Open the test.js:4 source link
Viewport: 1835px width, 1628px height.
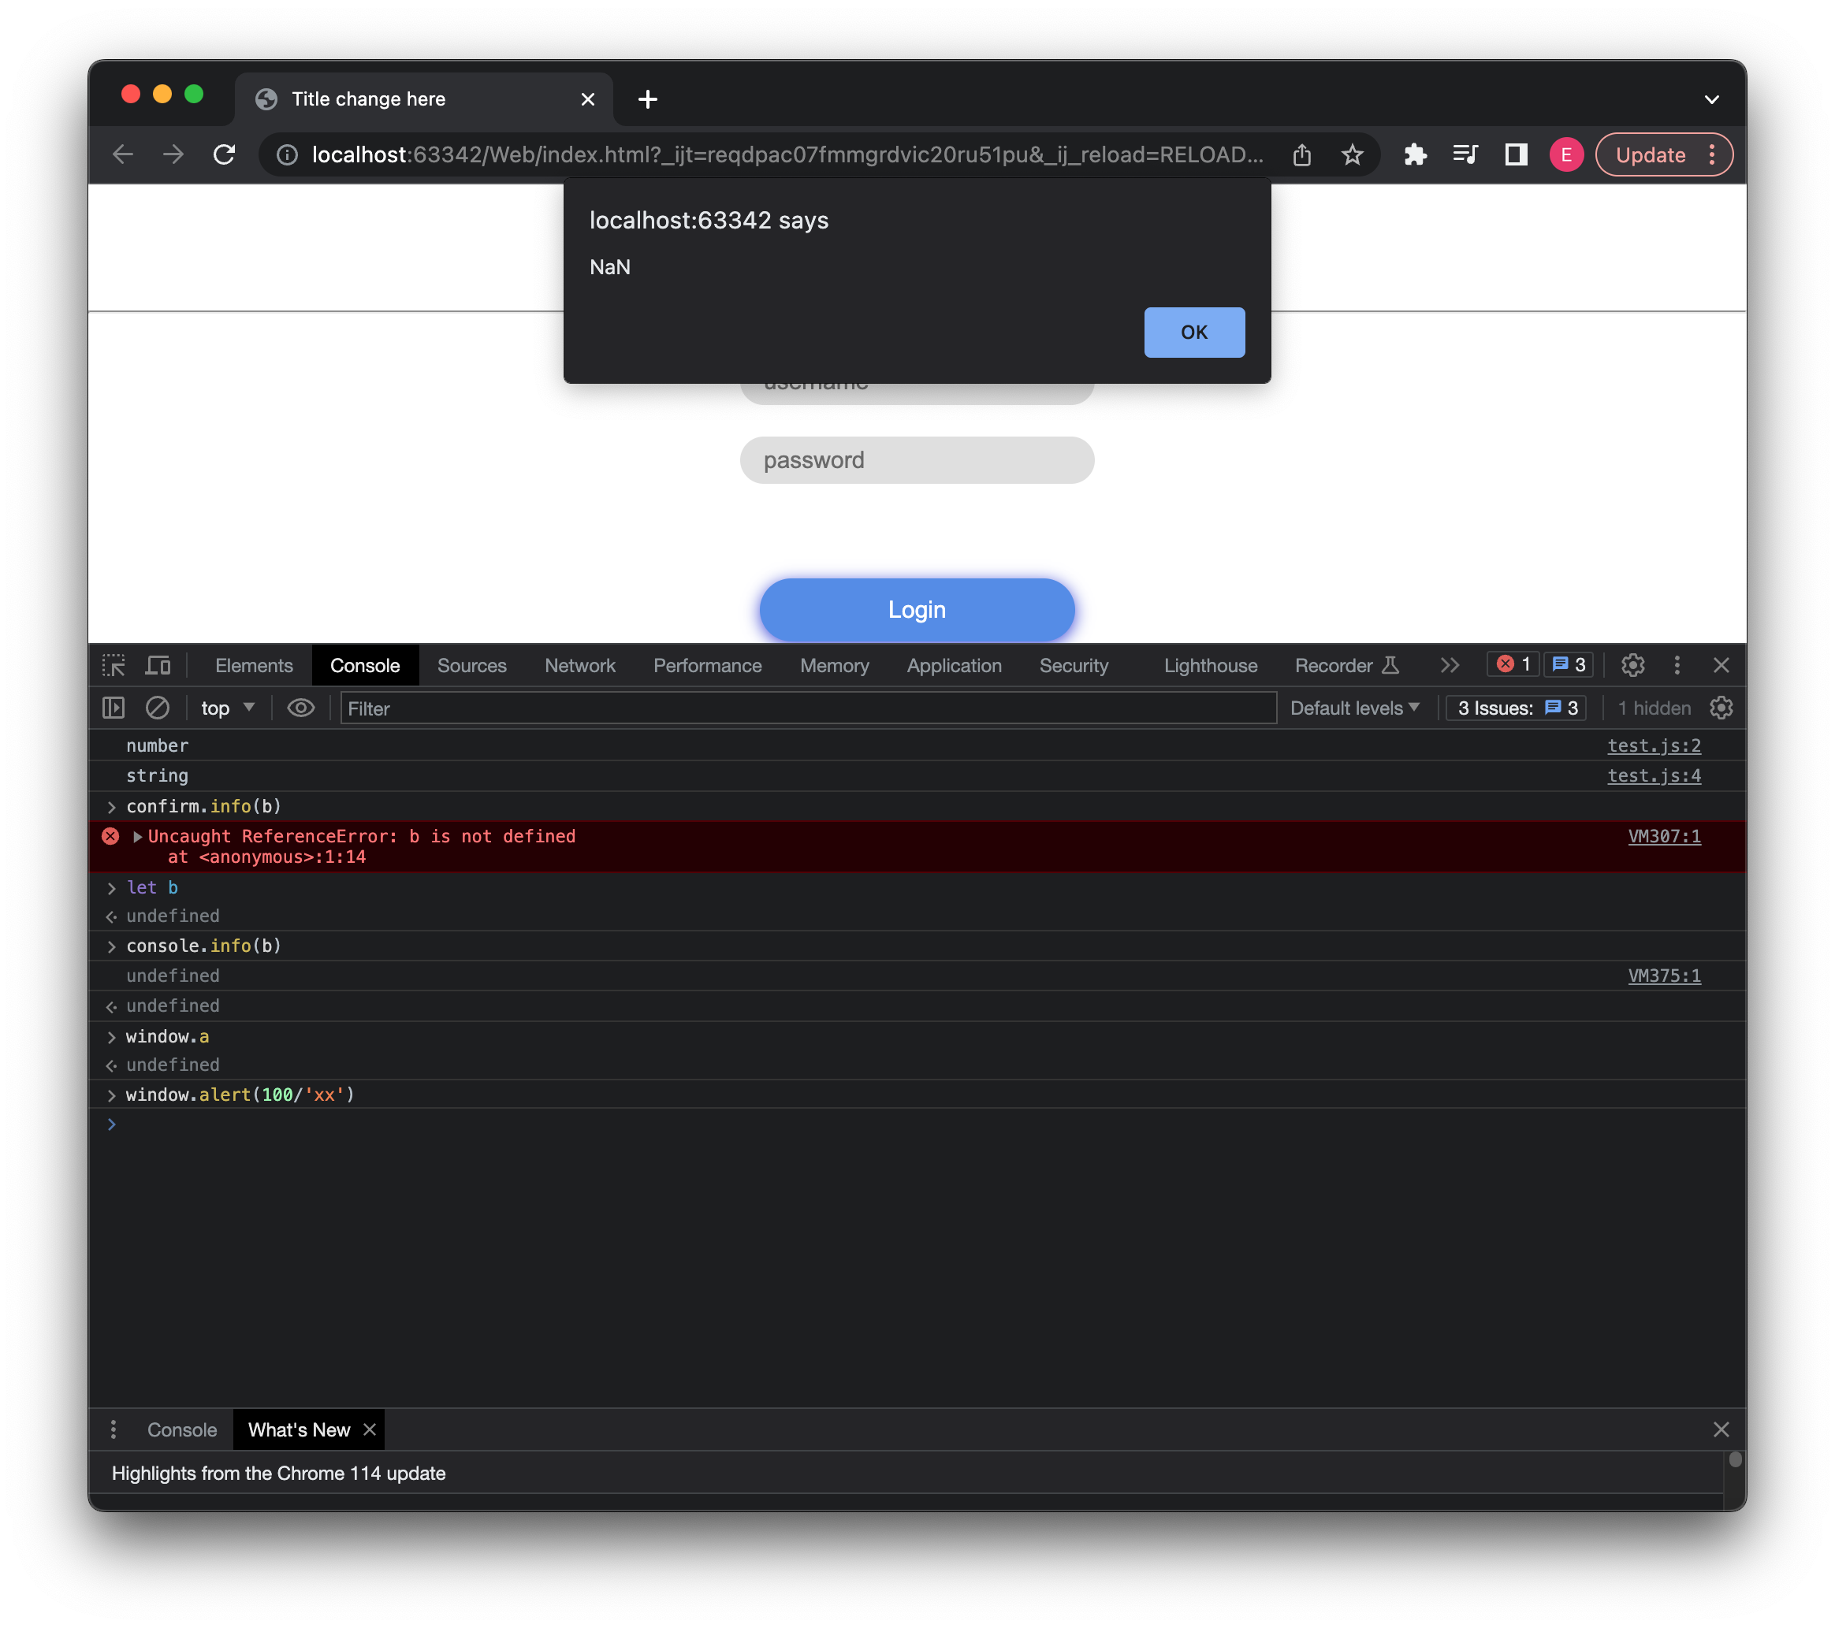[x=1653, y=775]
